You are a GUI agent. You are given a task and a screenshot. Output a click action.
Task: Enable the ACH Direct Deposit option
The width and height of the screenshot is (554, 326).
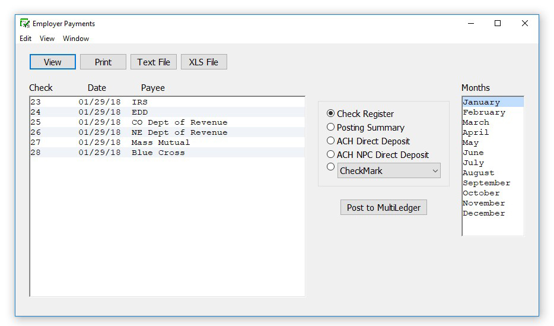tap(331, 141)
